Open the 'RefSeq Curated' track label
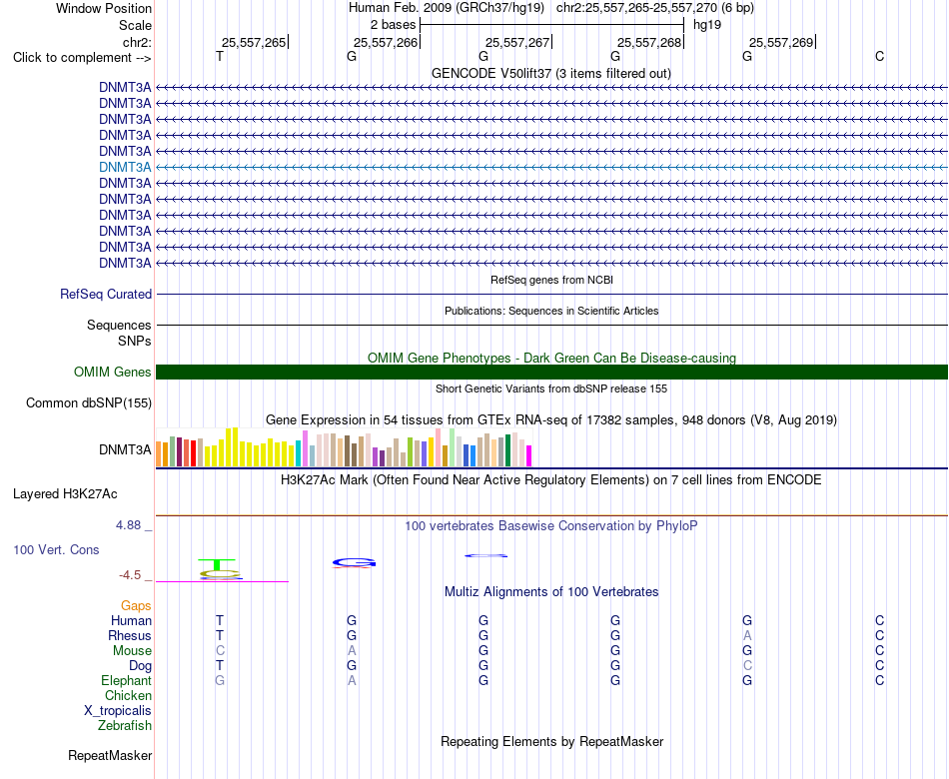Viewport: 949px width, 779px height. tap(106, 295)
